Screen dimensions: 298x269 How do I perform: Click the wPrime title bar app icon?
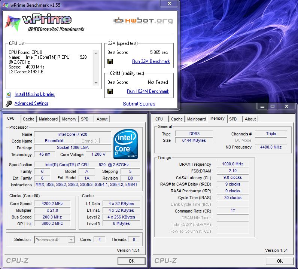[6, 5]
